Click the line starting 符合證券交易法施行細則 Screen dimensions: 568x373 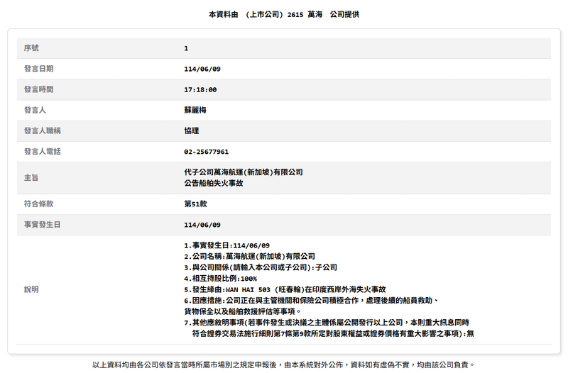pyautogui.click(x=333, y=333)
